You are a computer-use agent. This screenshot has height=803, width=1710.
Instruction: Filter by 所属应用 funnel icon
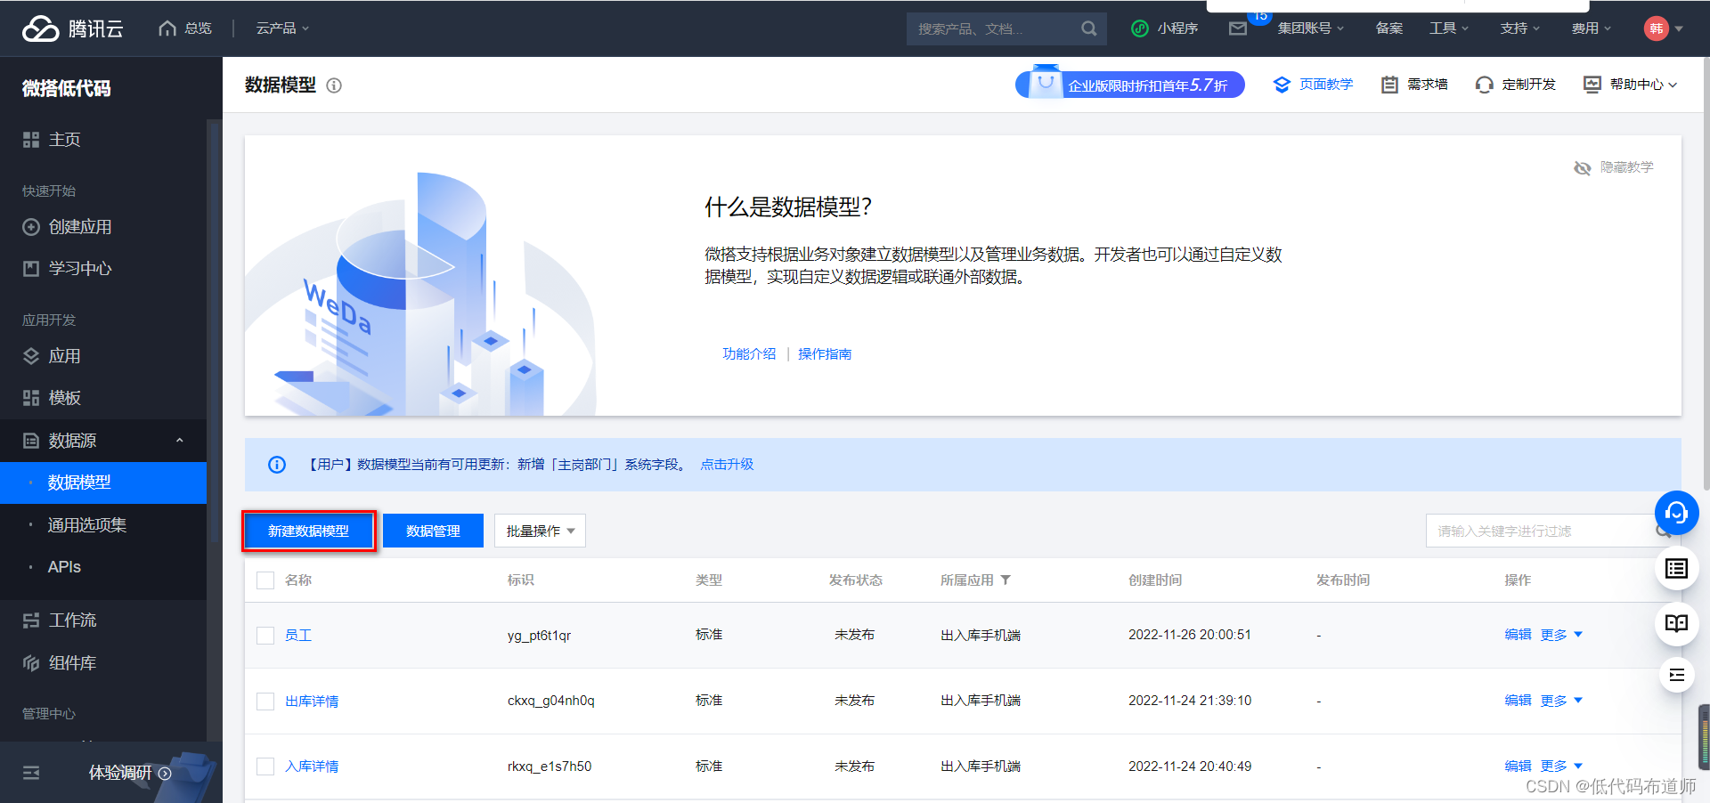click(x=1006, y=580)
